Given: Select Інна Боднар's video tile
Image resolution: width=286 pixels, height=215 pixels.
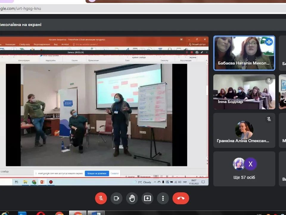Looking at the screenshot, I should 244,92.
